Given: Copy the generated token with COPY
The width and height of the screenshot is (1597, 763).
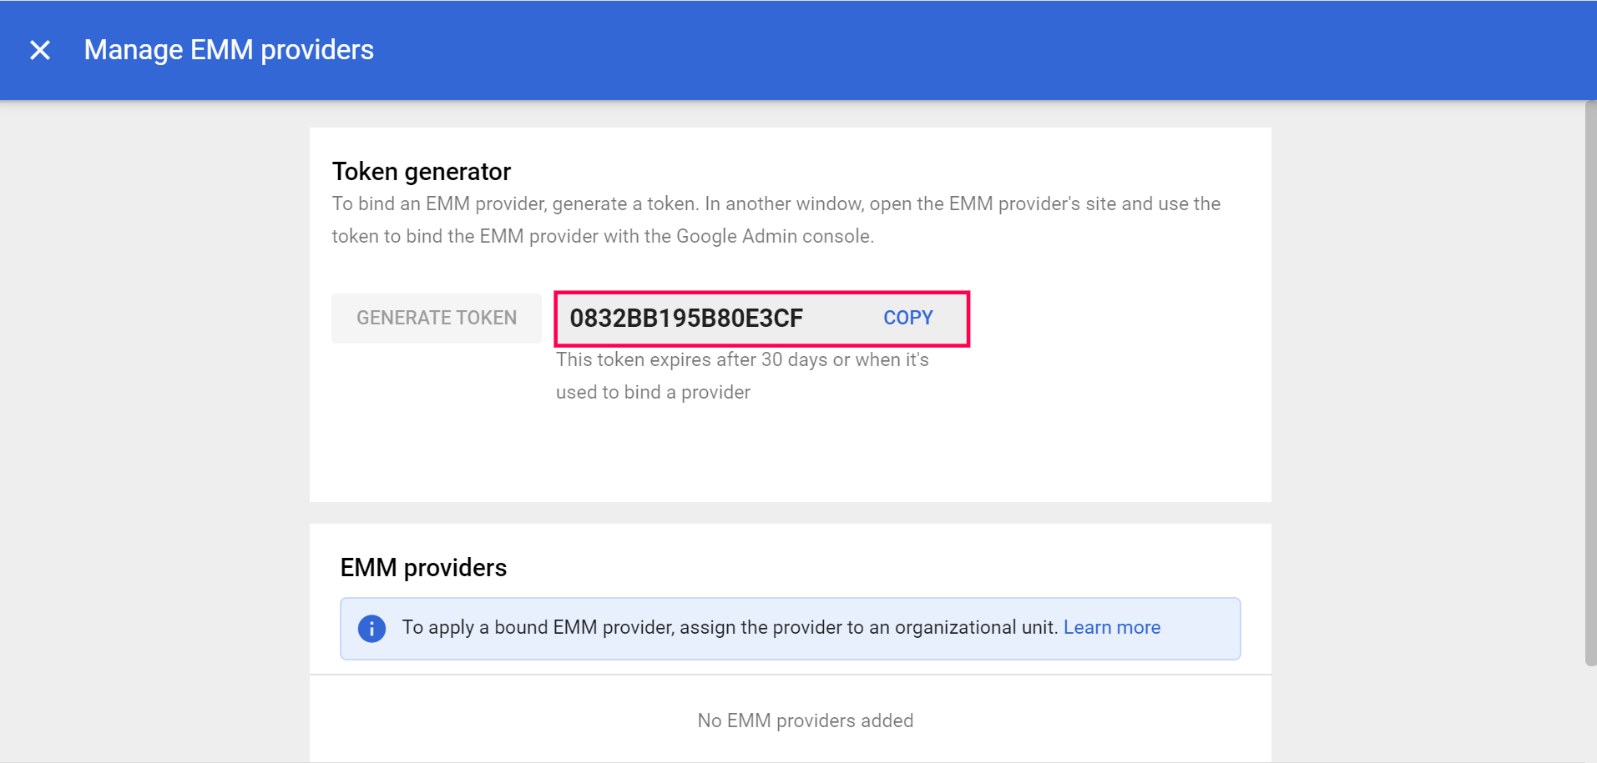Looking at the screenshot, I should [907, 318].
